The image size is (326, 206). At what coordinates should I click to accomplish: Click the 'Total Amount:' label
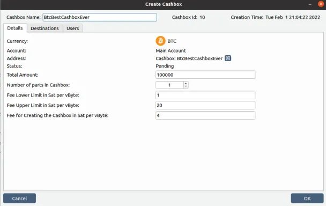tap(23, 75)
